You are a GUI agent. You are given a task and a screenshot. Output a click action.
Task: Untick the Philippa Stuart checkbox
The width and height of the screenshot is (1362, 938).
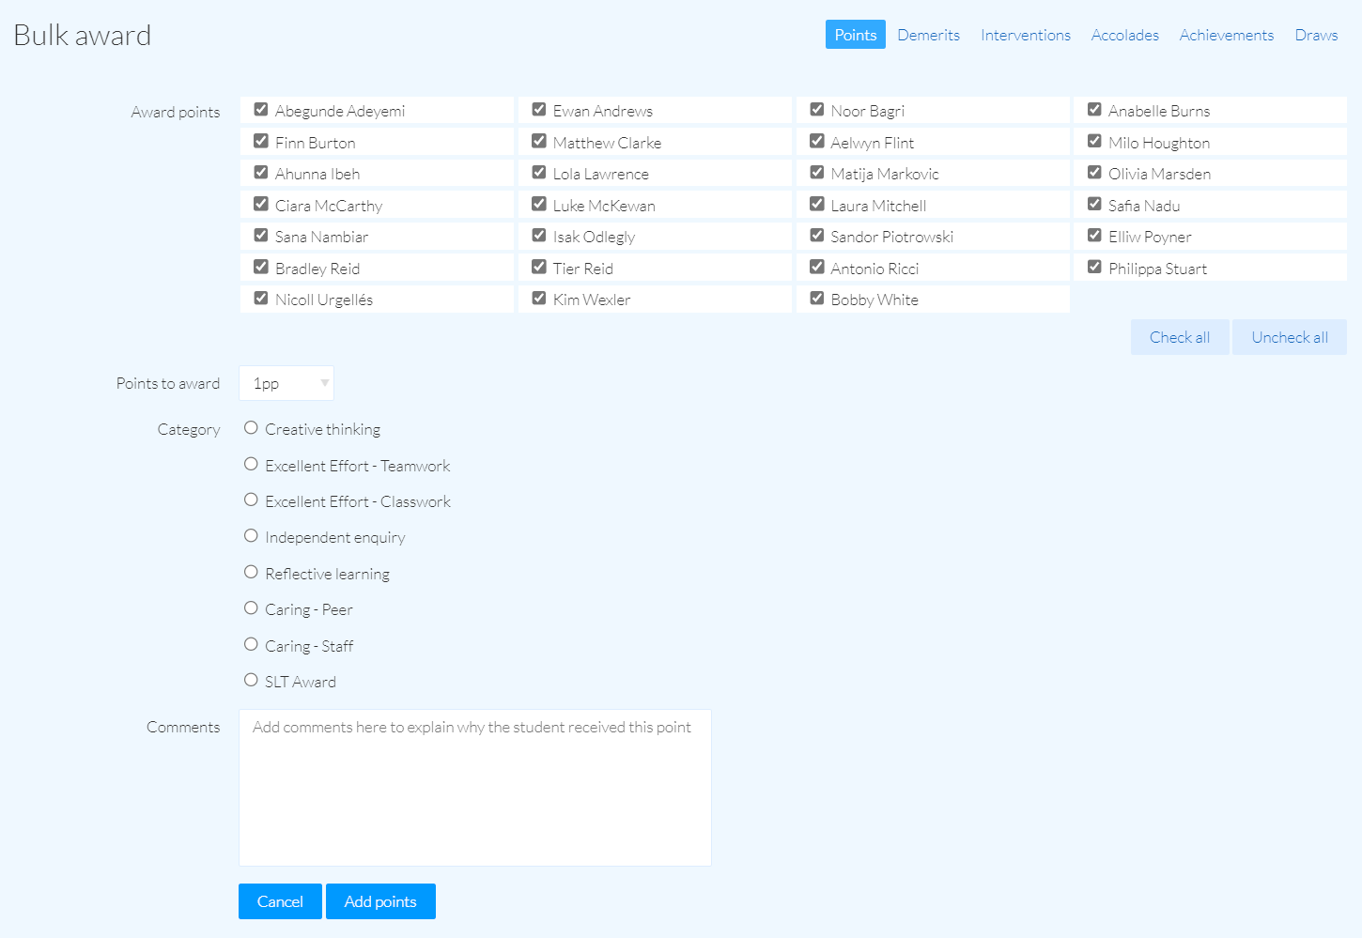[1094, 268]
